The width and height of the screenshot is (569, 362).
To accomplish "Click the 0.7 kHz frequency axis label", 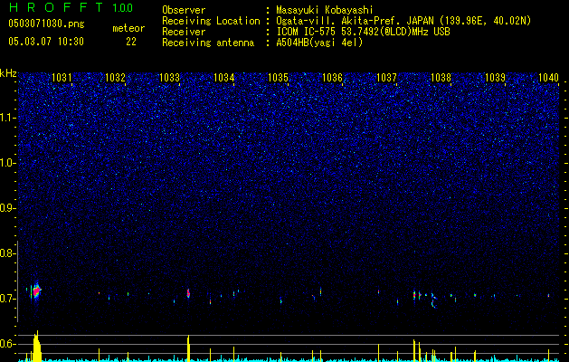I will pos(7,299).
